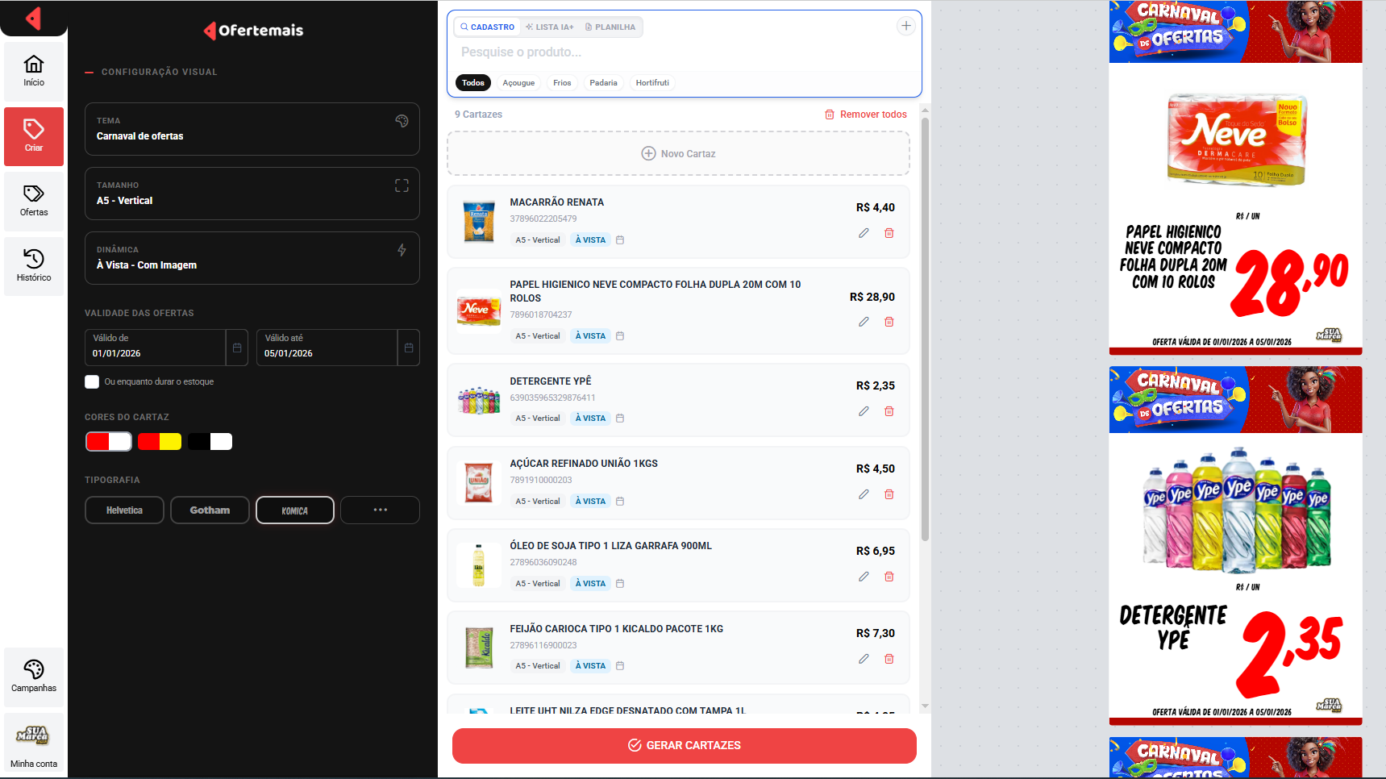Select the Komica typography option
This screenshot has height=779, width=1386.
point(294,510)
